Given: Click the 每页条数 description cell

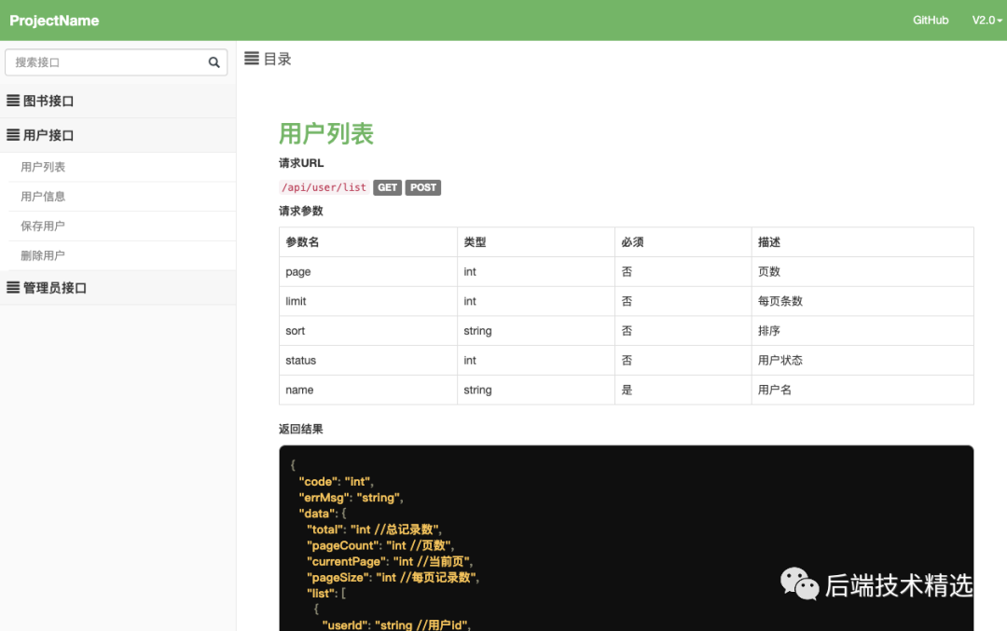Looking at the screenshot, I should pos(862,301).
